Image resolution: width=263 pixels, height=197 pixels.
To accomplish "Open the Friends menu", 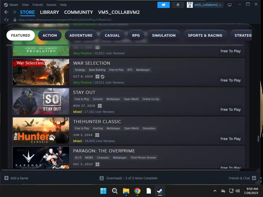I will click(x=37, y=5).
